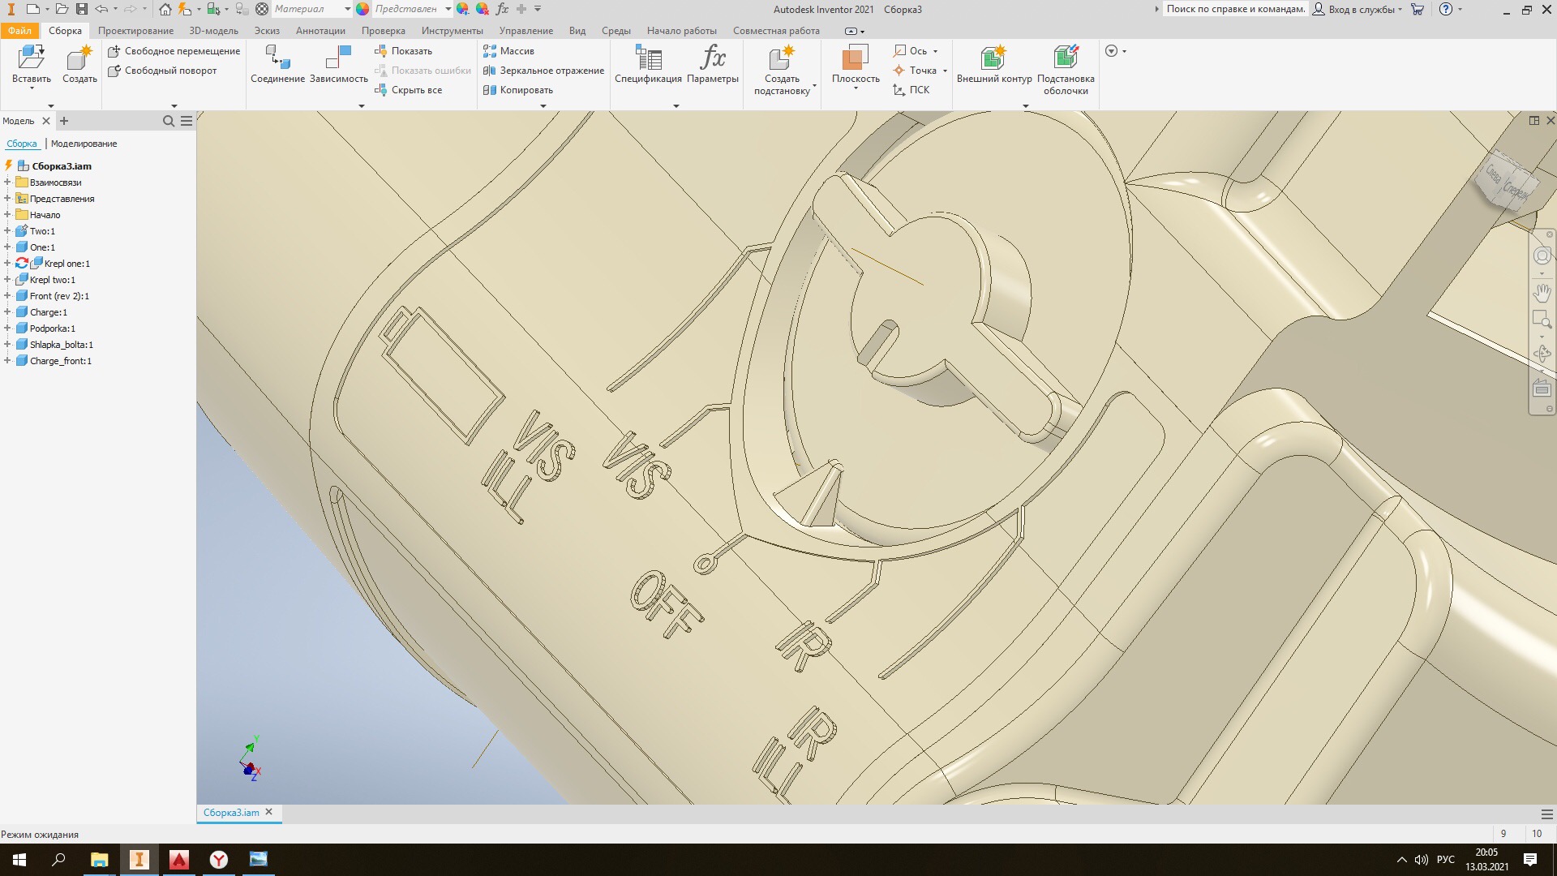Click the Plane (Плоскость) work feature icon

(x=855, y=58)
